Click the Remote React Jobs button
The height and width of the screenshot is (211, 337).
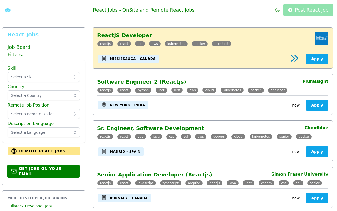point(44,151)
